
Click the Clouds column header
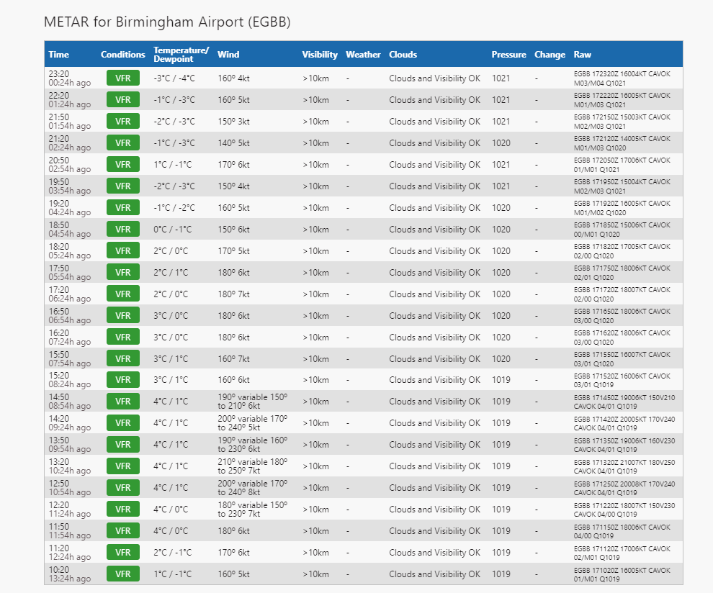(x=403, y=55)
